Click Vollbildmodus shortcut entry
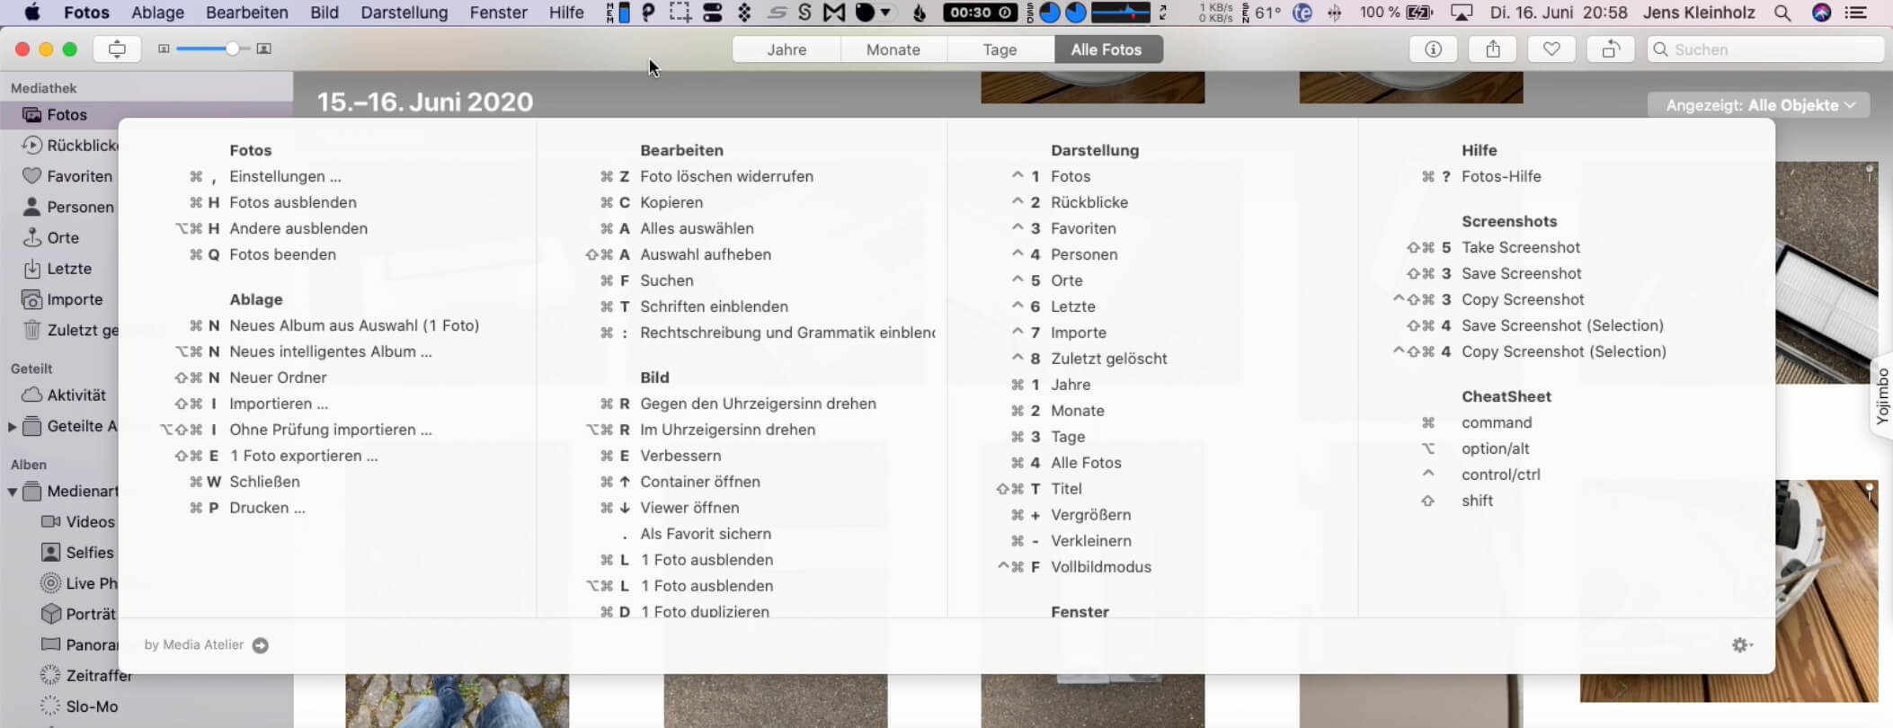This screenshot has width=1893, height=728. 1101,567
